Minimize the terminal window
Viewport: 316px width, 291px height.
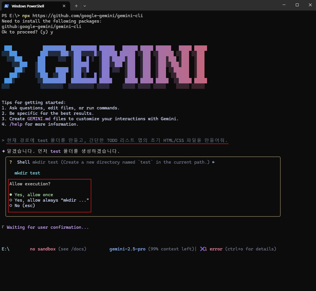coord(284,5)
